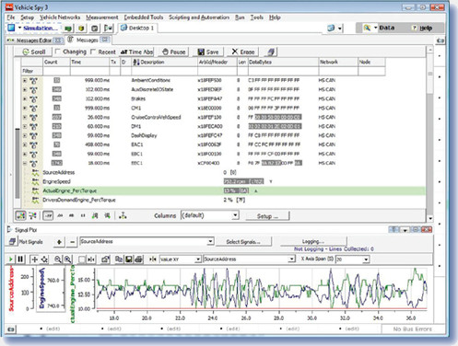
Task: Click the third icon in messages bottom toolbar
Action: click(48, 215)
